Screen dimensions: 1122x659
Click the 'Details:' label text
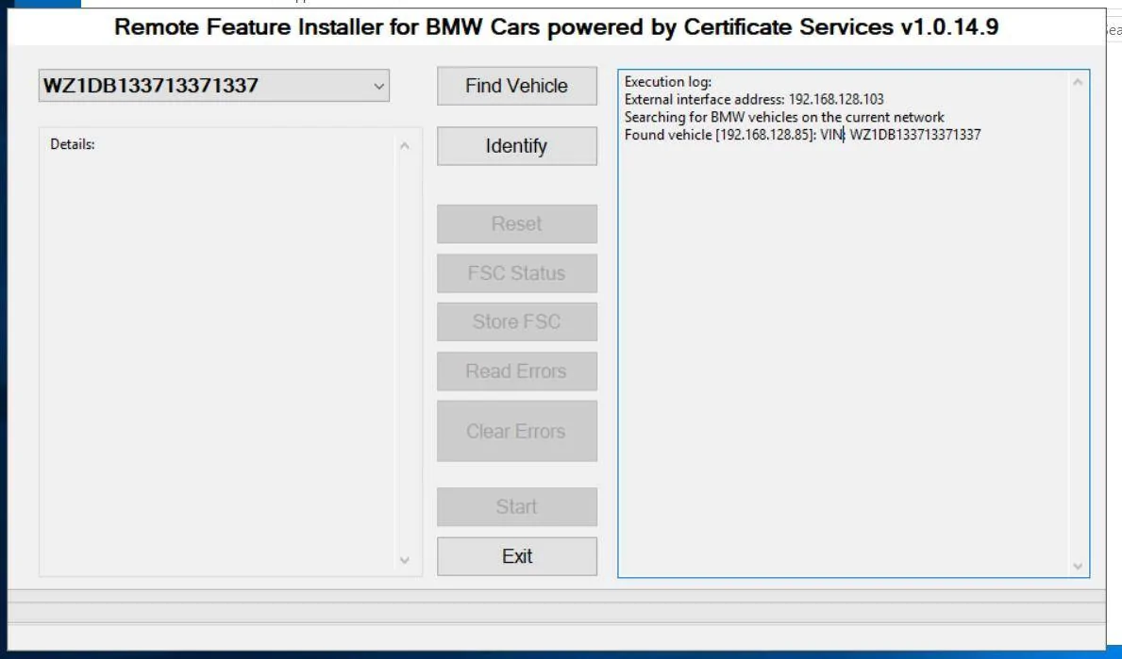click(x=73, y=144)
